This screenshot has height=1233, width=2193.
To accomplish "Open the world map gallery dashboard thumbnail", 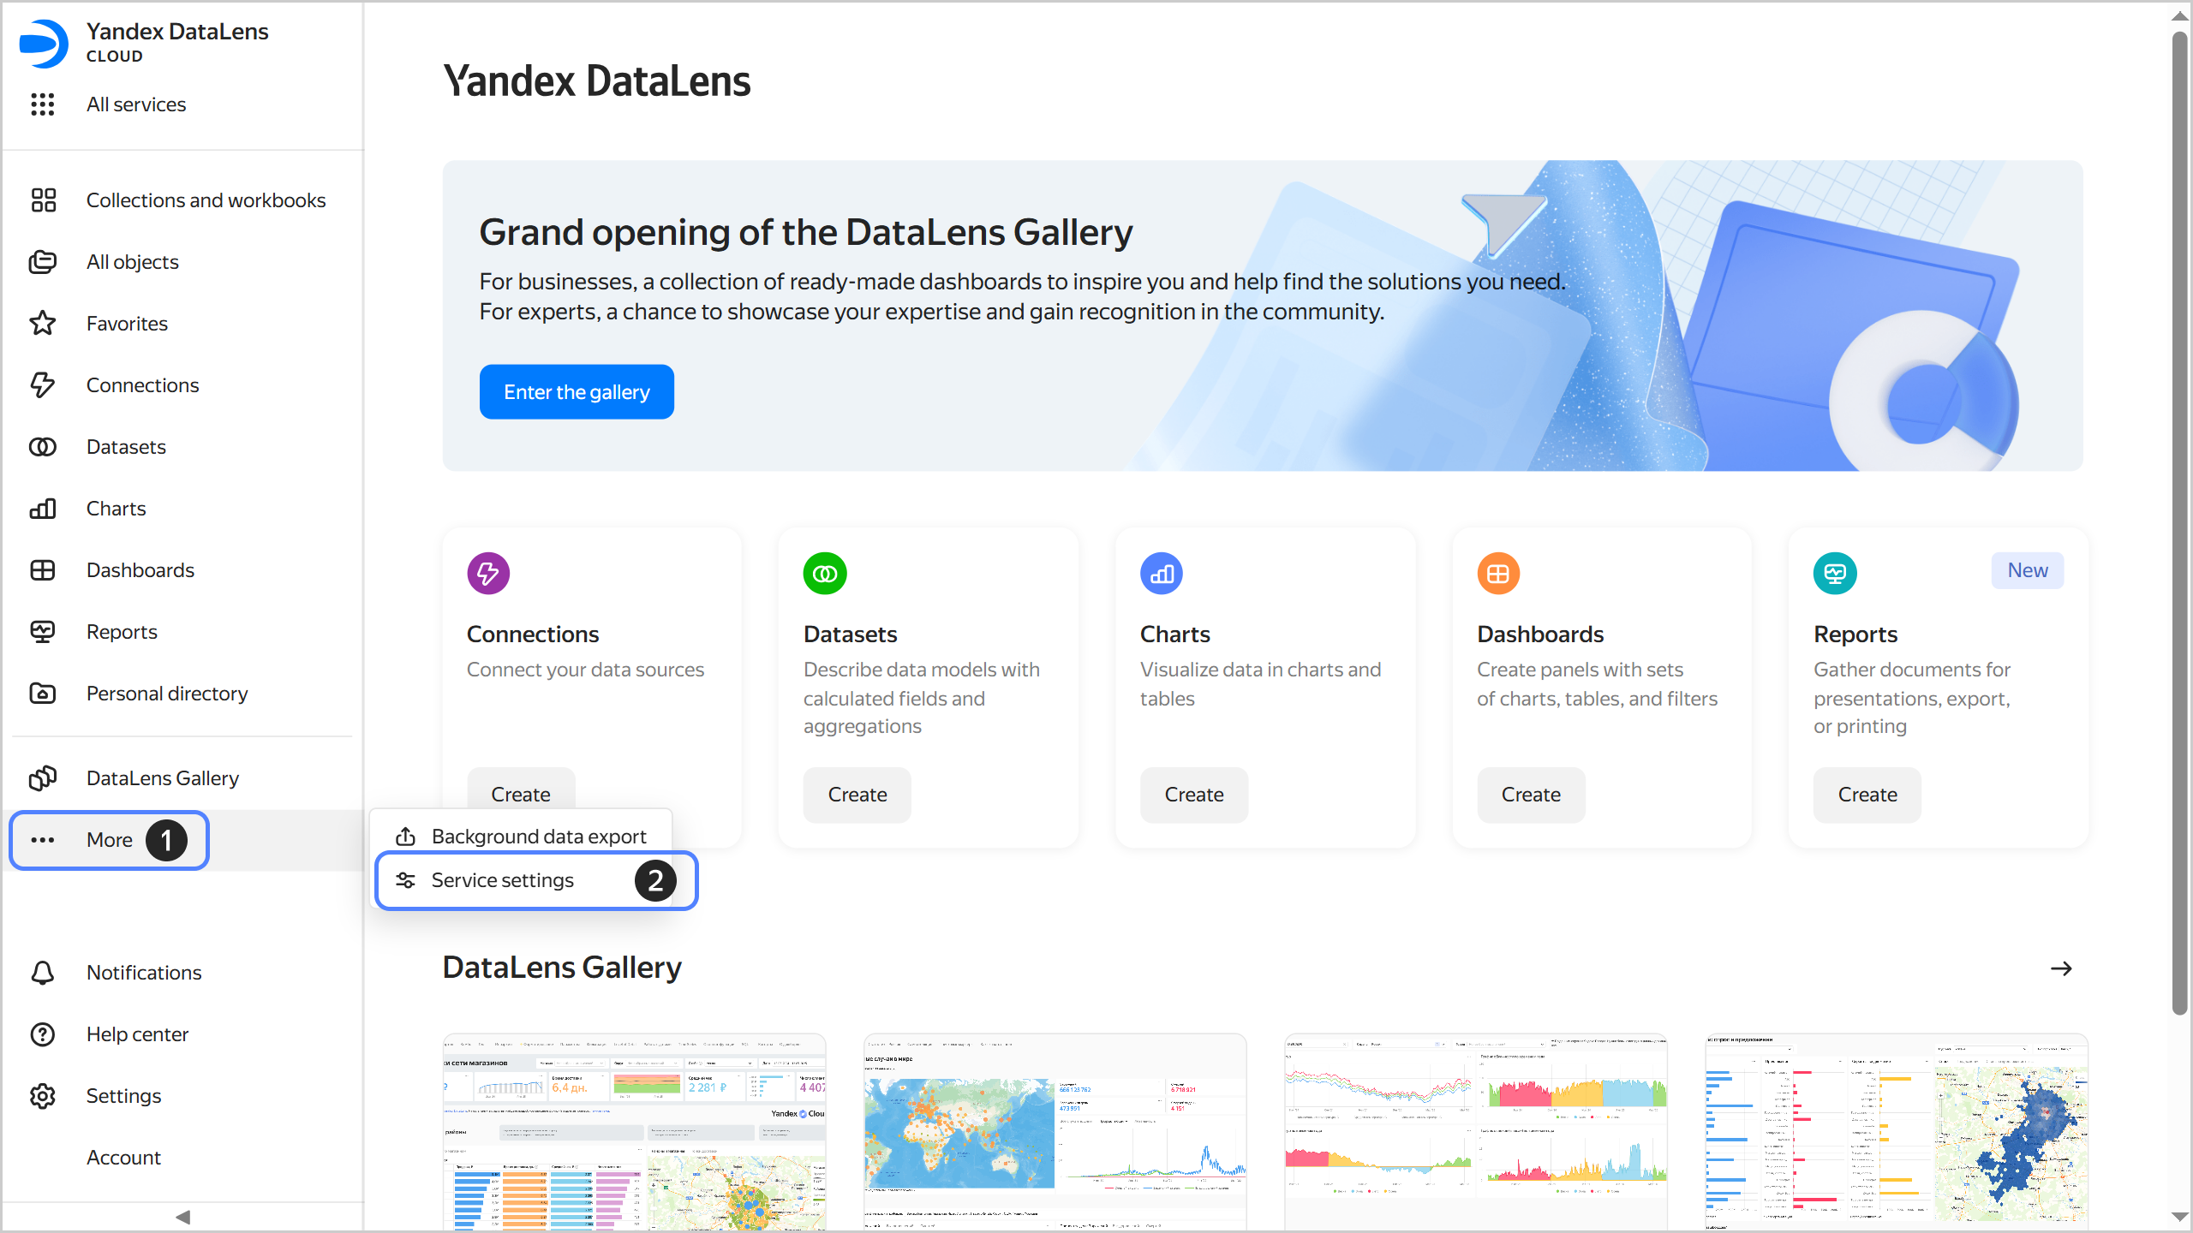I will coord(1055,1132).
